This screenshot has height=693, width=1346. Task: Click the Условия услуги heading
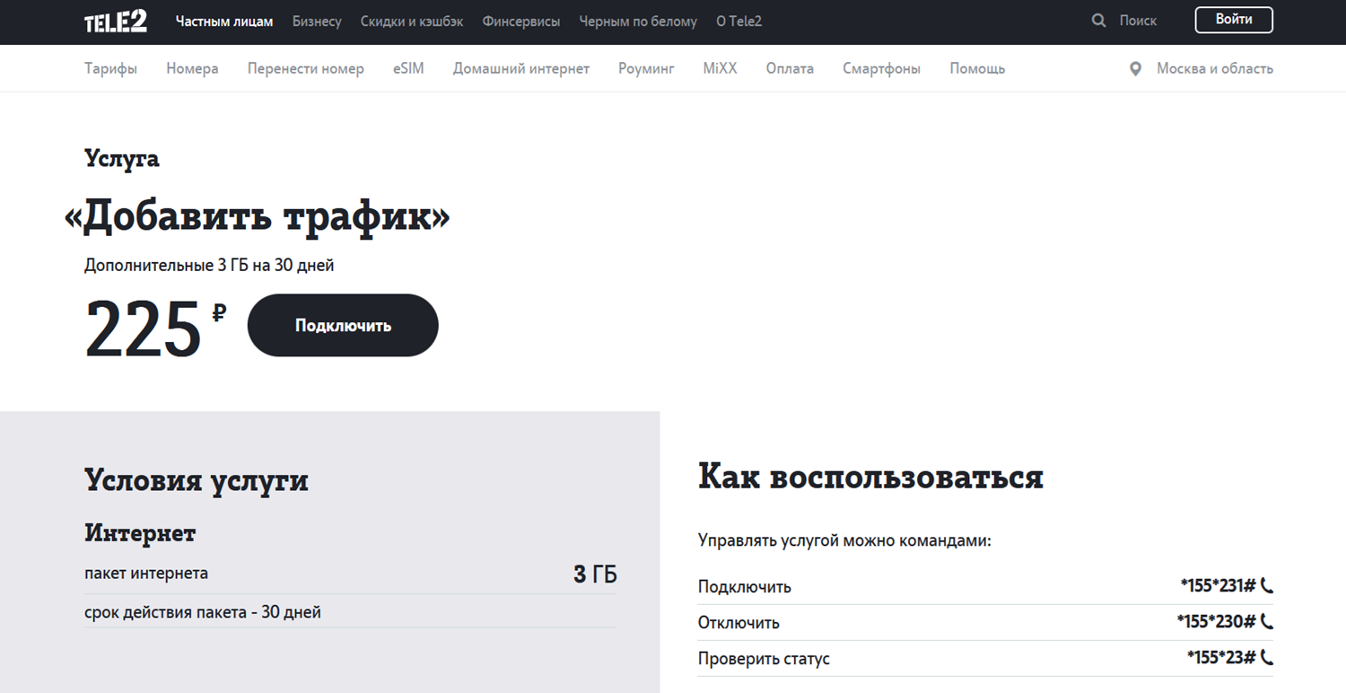coord(197,481)
